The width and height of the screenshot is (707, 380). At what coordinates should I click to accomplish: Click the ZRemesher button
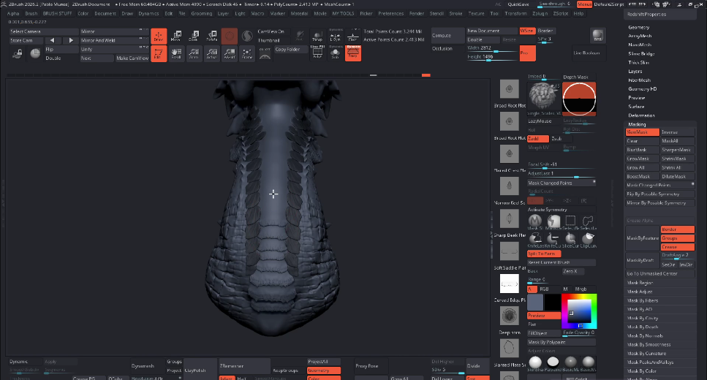click(x=244, y=366)
